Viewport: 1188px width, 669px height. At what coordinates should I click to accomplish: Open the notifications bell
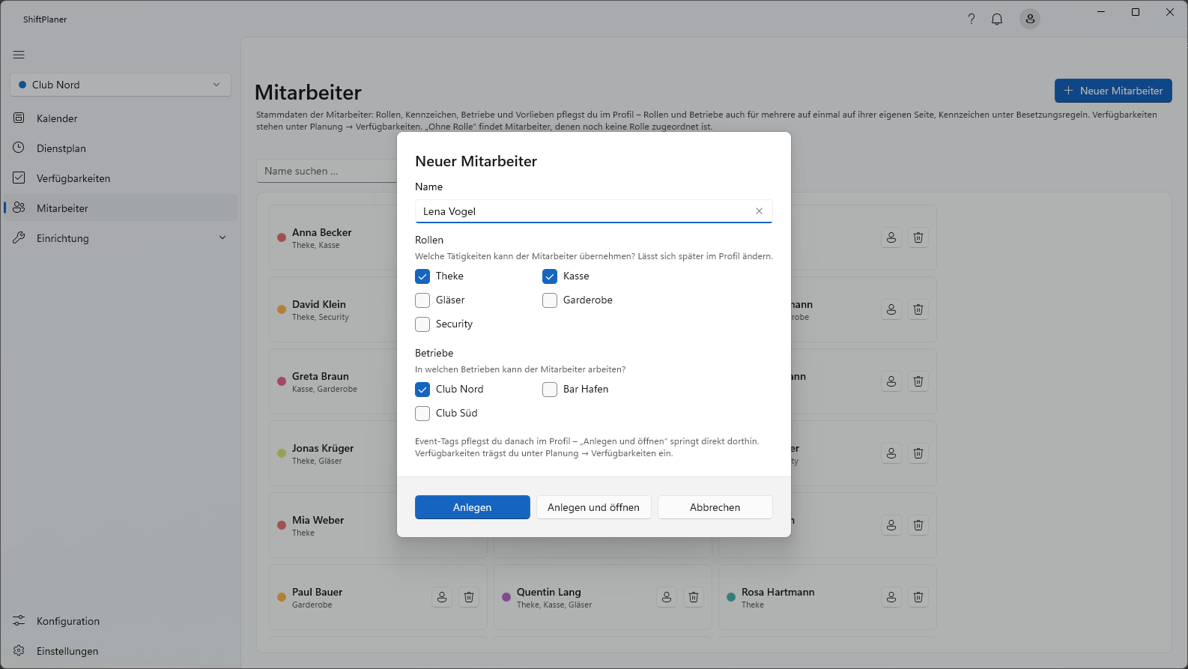[997, 19]
